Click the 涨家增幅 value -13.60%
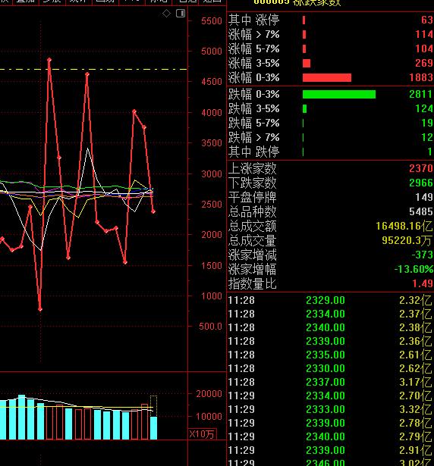Screen dimensions: 434x466 click(x=414, y=269)
